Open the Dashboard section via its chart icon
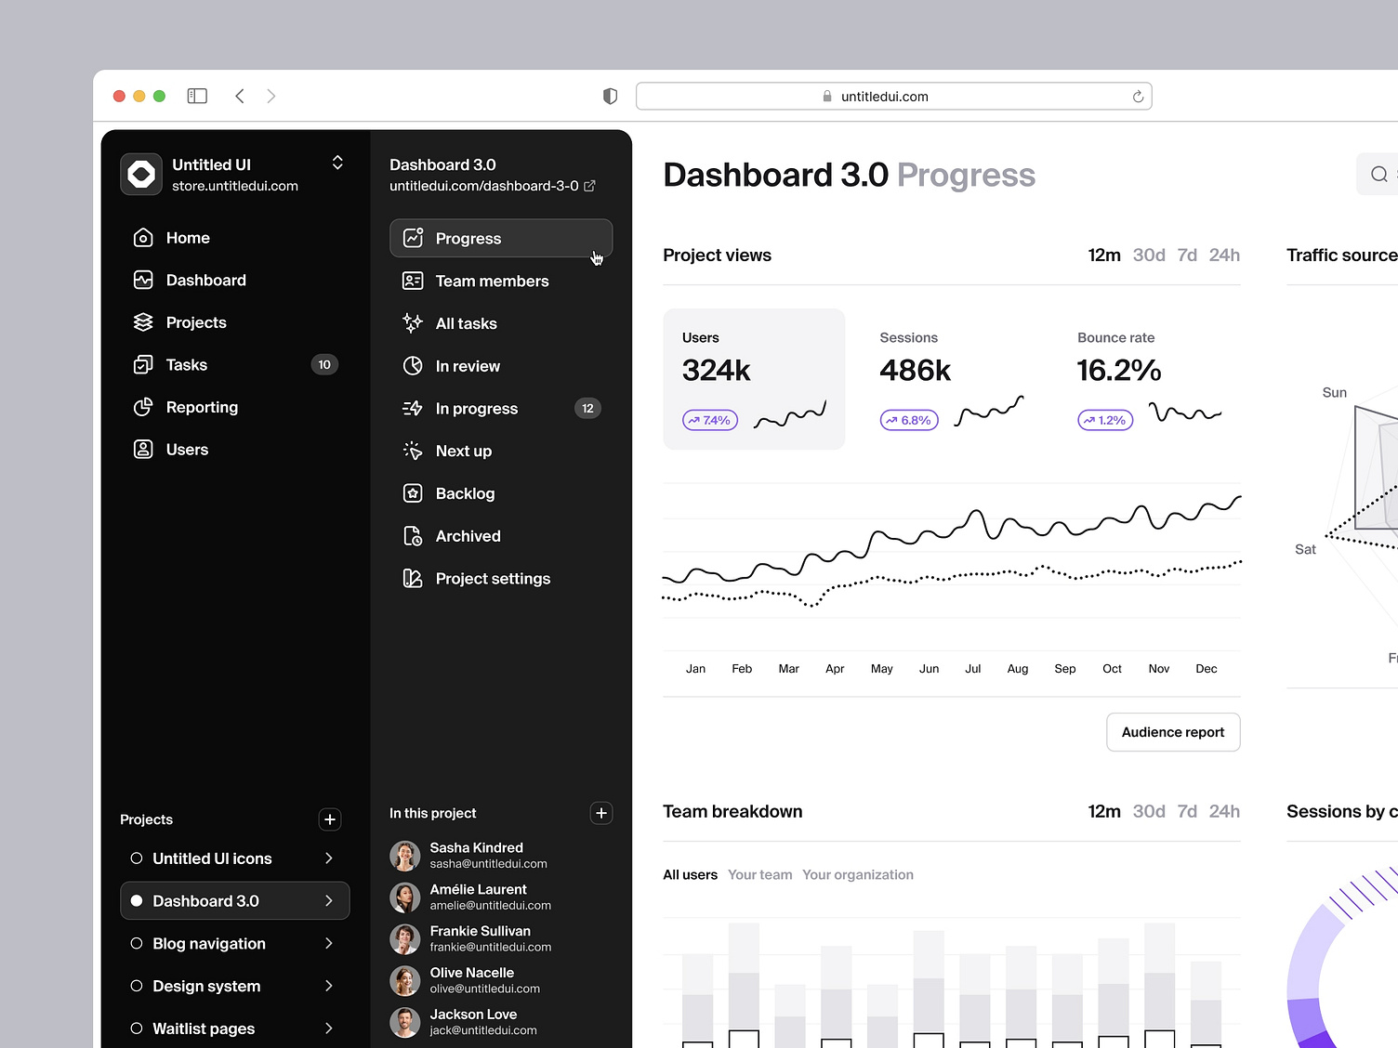Viewport: 1398px width, 1048px height. coord(142,280)
